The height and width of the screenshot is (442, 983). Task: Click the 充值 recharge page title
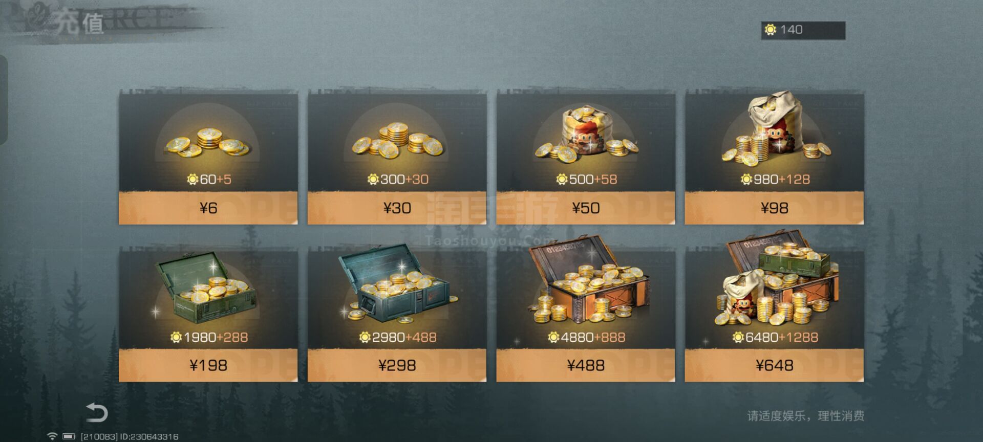(79, 23)
